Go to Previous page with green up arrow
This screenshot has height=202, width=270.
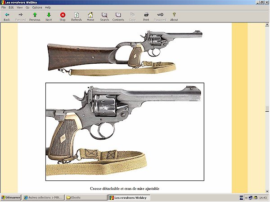tap(35, 15)
